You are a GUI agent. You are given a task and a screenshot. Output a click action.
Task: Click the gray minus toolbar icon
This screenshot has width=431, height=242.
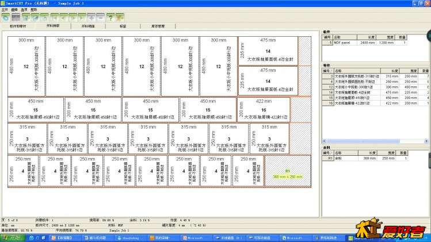click(x=100, y=18)
